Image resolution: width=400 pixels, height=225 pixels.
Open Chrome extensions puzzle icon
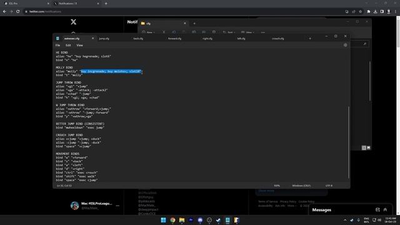tap(369, 11)
